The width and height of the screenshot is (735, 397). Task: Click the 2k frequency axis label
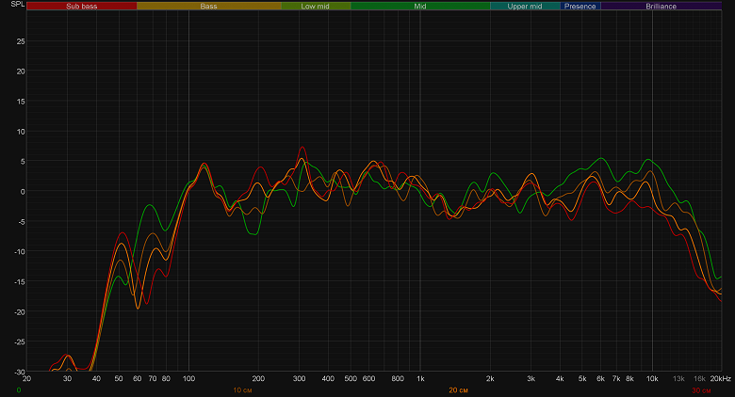pyautogui.click(x=490, y=379)
